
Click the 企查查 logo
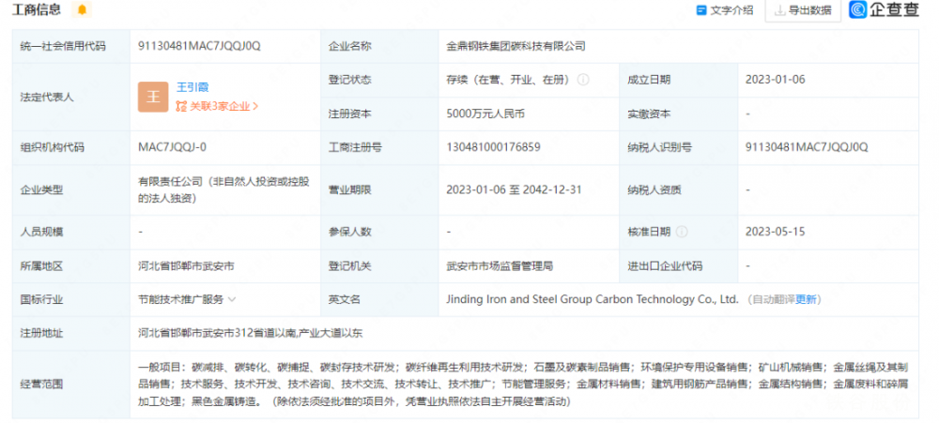point(884,9)
